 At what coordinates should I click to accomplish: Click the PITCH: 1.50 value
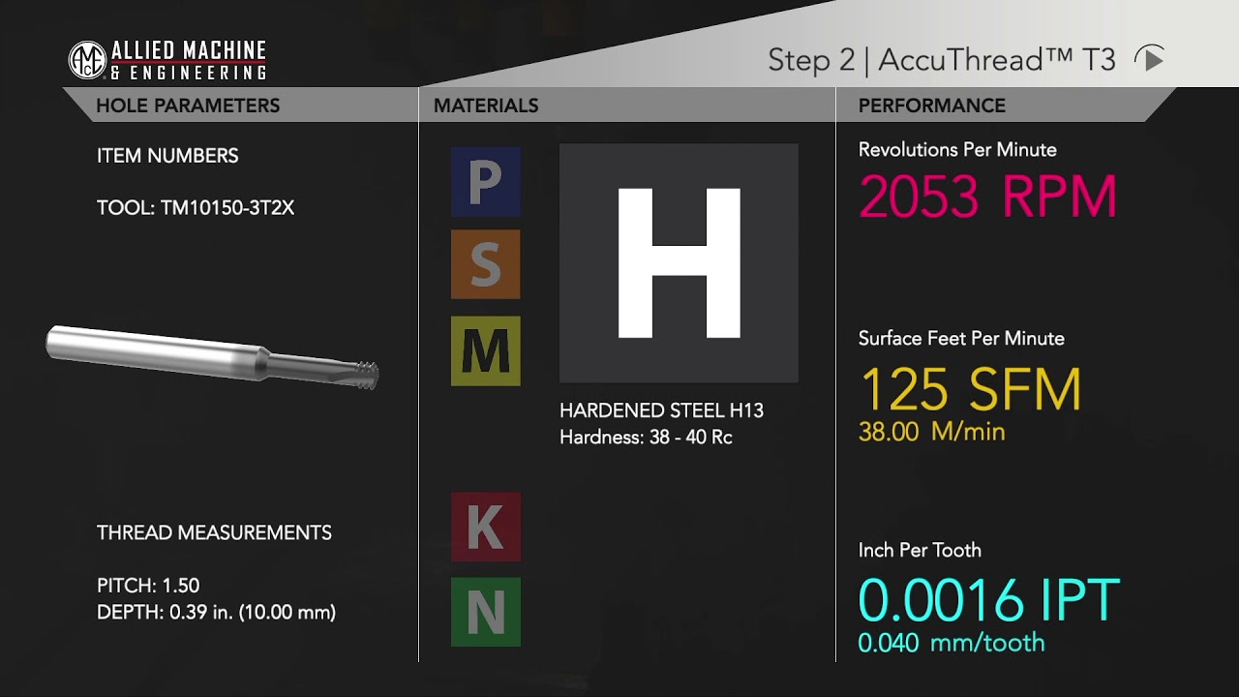pos(148,586)
